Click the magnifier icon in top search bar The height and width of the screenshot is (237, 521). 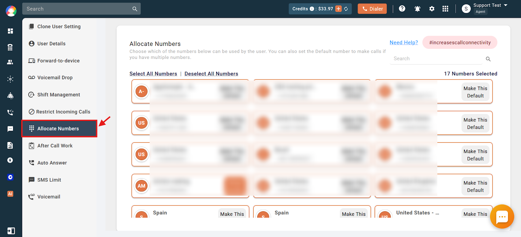135,9
